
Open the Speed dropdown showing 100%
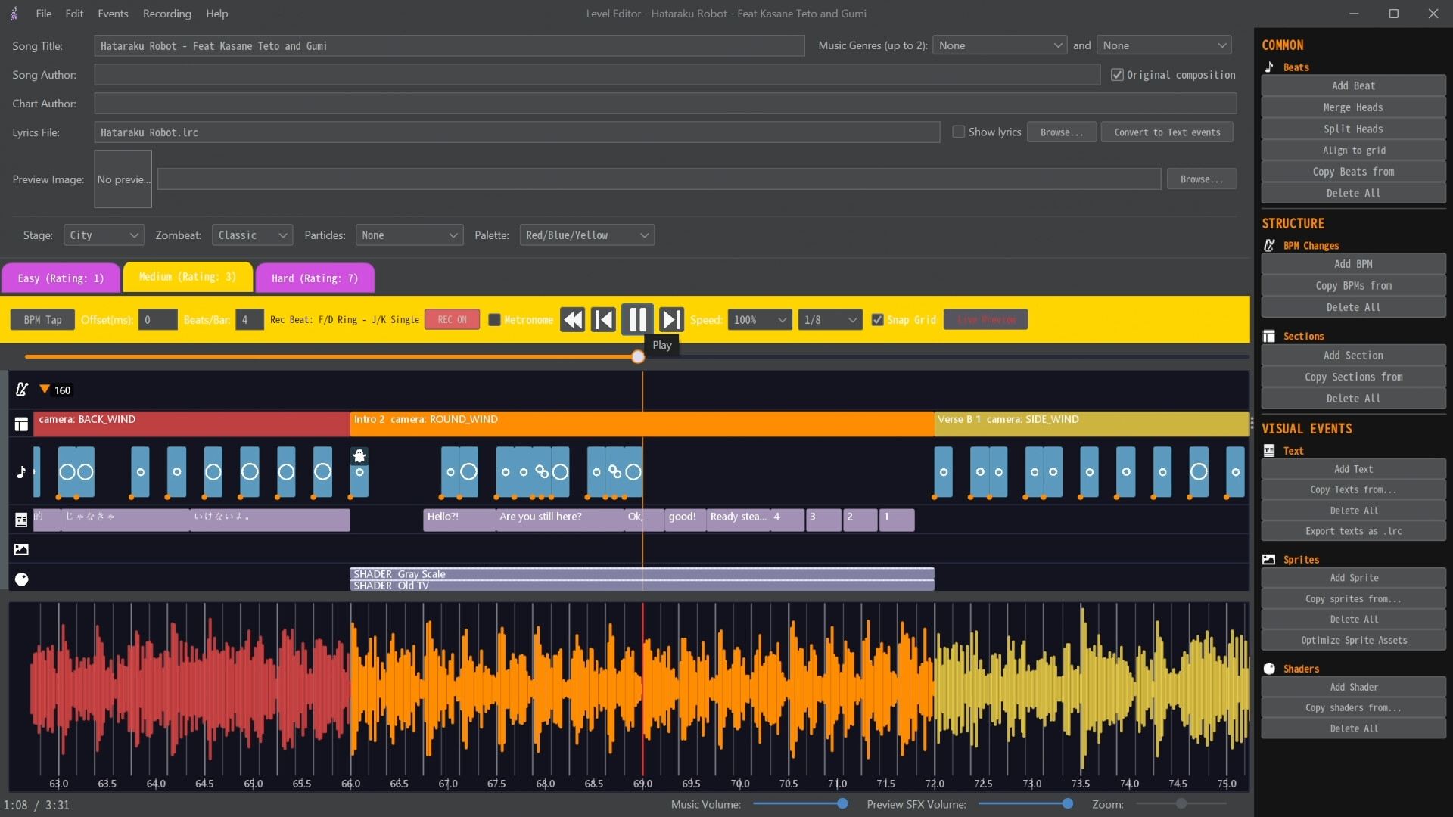[x=760, y=320]
